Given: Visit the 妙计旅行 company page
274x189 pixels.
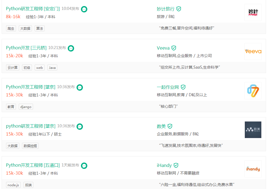Looking at the screenshot, I should pyautogui.click(x=166, y=9).
